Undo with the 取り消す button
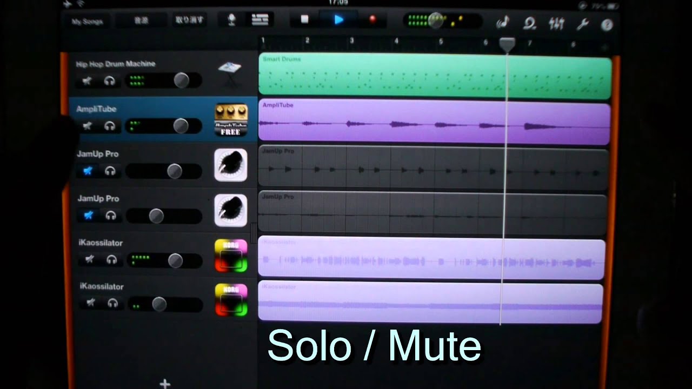This screenshot has height=389, width=692. pos(189,21)
